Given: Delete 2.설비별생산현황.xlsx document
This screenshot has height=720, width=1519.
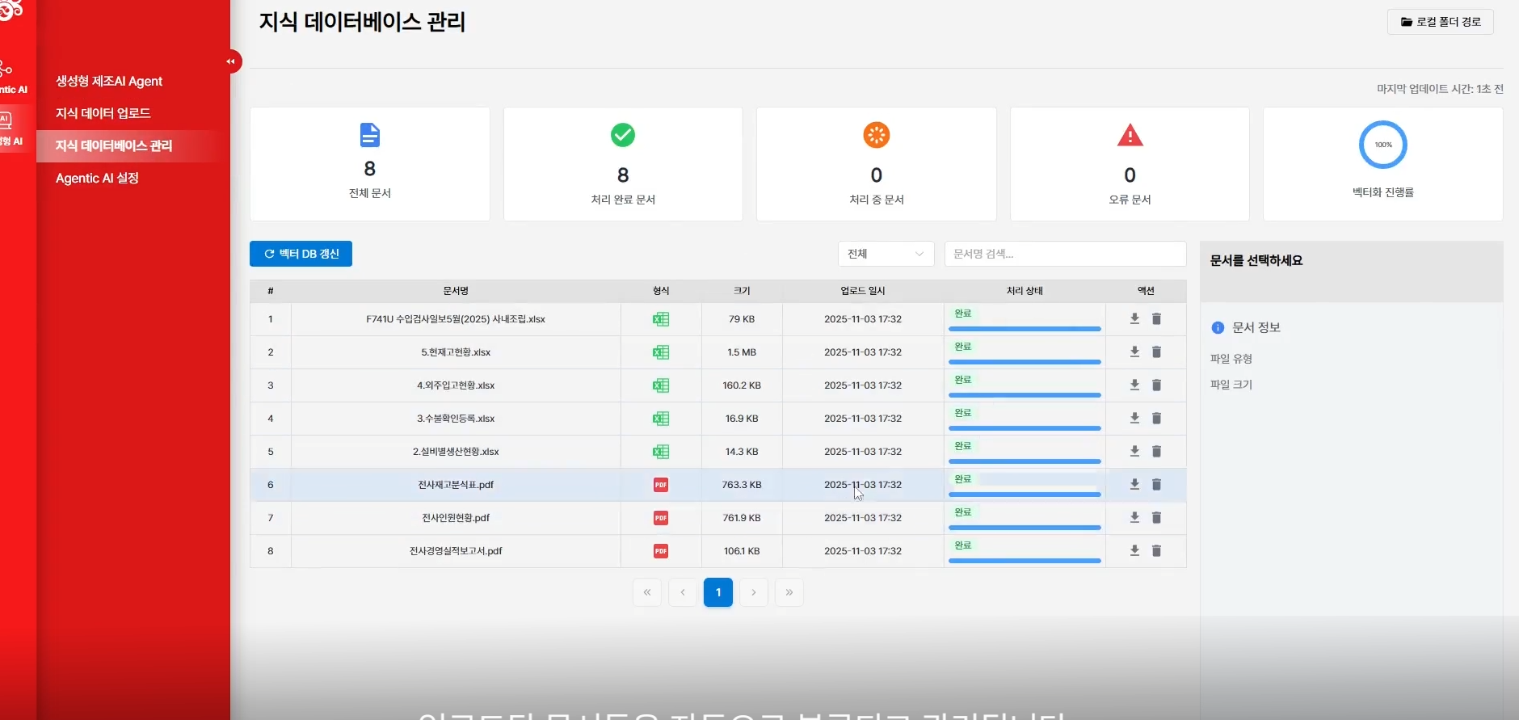Looking at the screenshot, I should tap(1156, 451).
